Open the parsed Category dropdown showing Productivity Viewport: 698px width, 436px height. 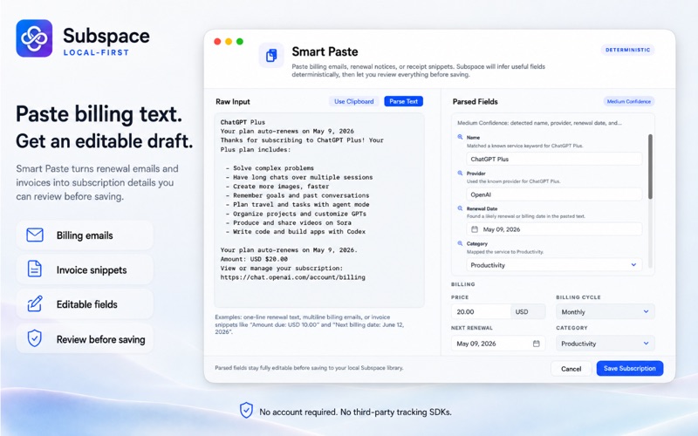554,265
